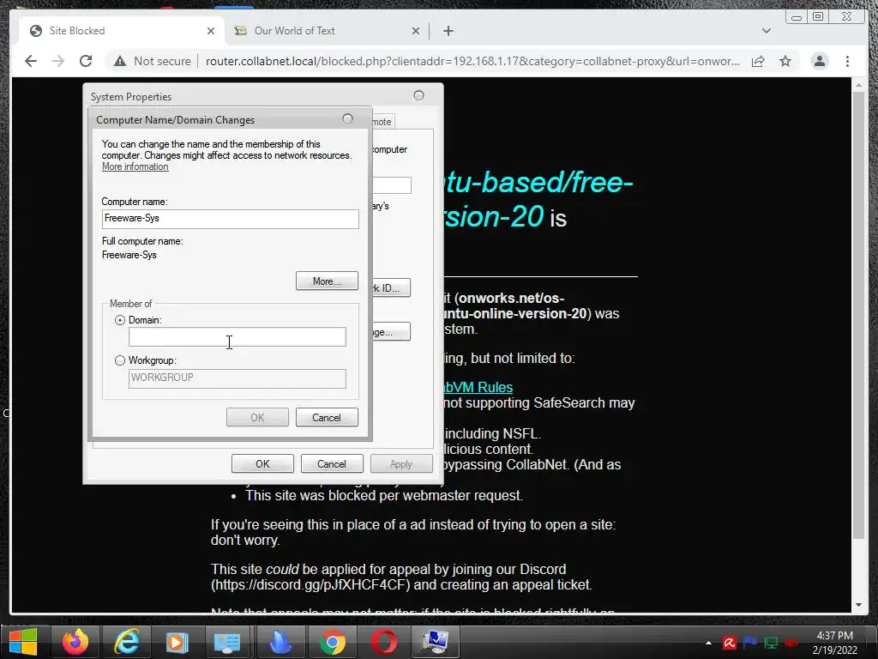Image resolution: width=878 pixels, height=659 pixels.
Task: Open the media player taskbar icon
Action: [x=177, y=642]
